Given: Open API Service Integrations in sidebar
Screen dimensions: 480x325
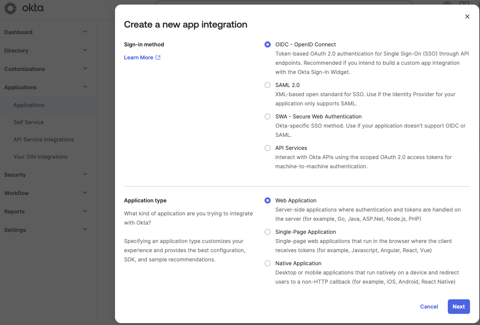Looking at the screenshot, I should pyautogui.click(x=44, y=140).
